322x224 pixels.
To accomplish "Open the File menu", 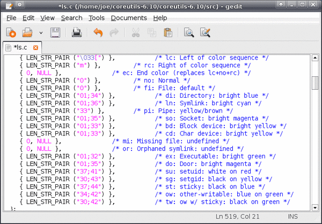I will 11,18.
